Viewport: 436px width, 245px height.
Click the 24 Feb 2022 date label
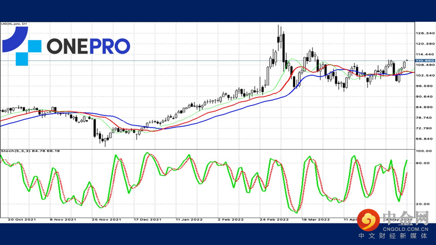(274, 219)
